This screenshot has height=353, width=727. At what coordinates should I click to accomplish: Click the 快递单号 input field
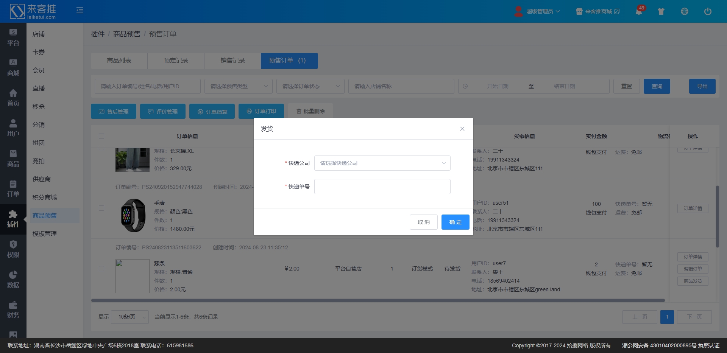[382, 187]
